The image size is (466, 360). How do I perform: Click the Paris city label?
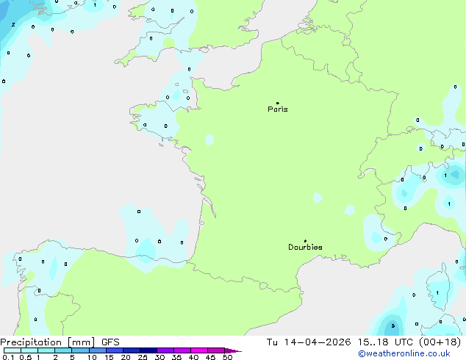[x=278, y=109]
